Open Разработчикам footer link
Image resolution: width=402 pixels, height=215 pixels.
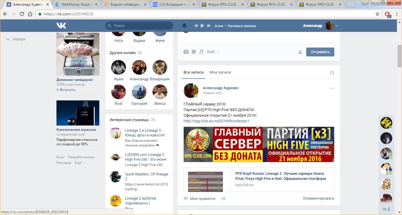click(81, 157)
